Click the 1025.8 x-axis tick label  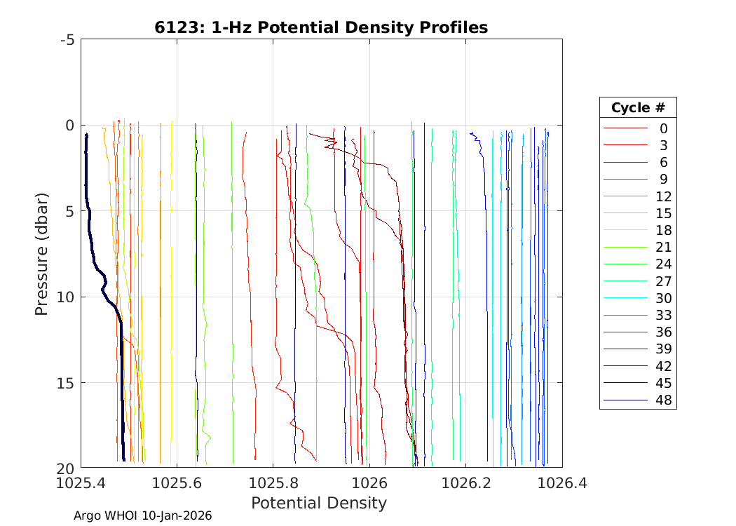[x=273, y=483]
